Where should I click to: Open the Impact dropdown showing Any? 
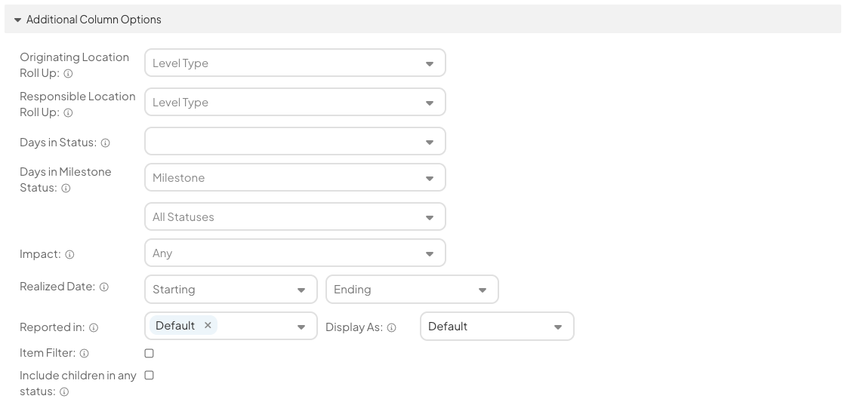(x=295, y=253)
